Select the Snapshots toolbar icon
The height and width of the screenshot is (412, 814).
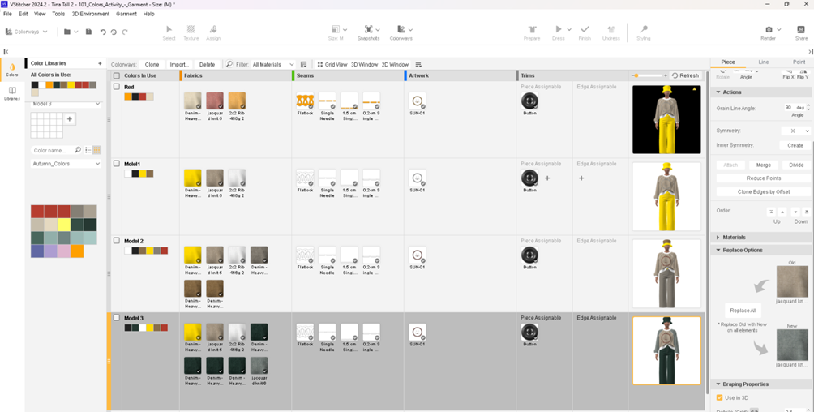(368, 30)
